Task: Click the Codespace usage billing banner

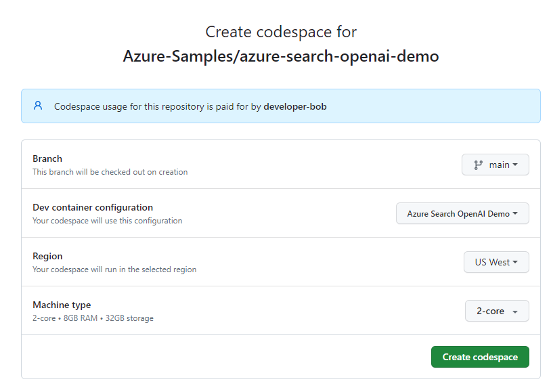Action: pyautogui.click(x=281, y=106)
